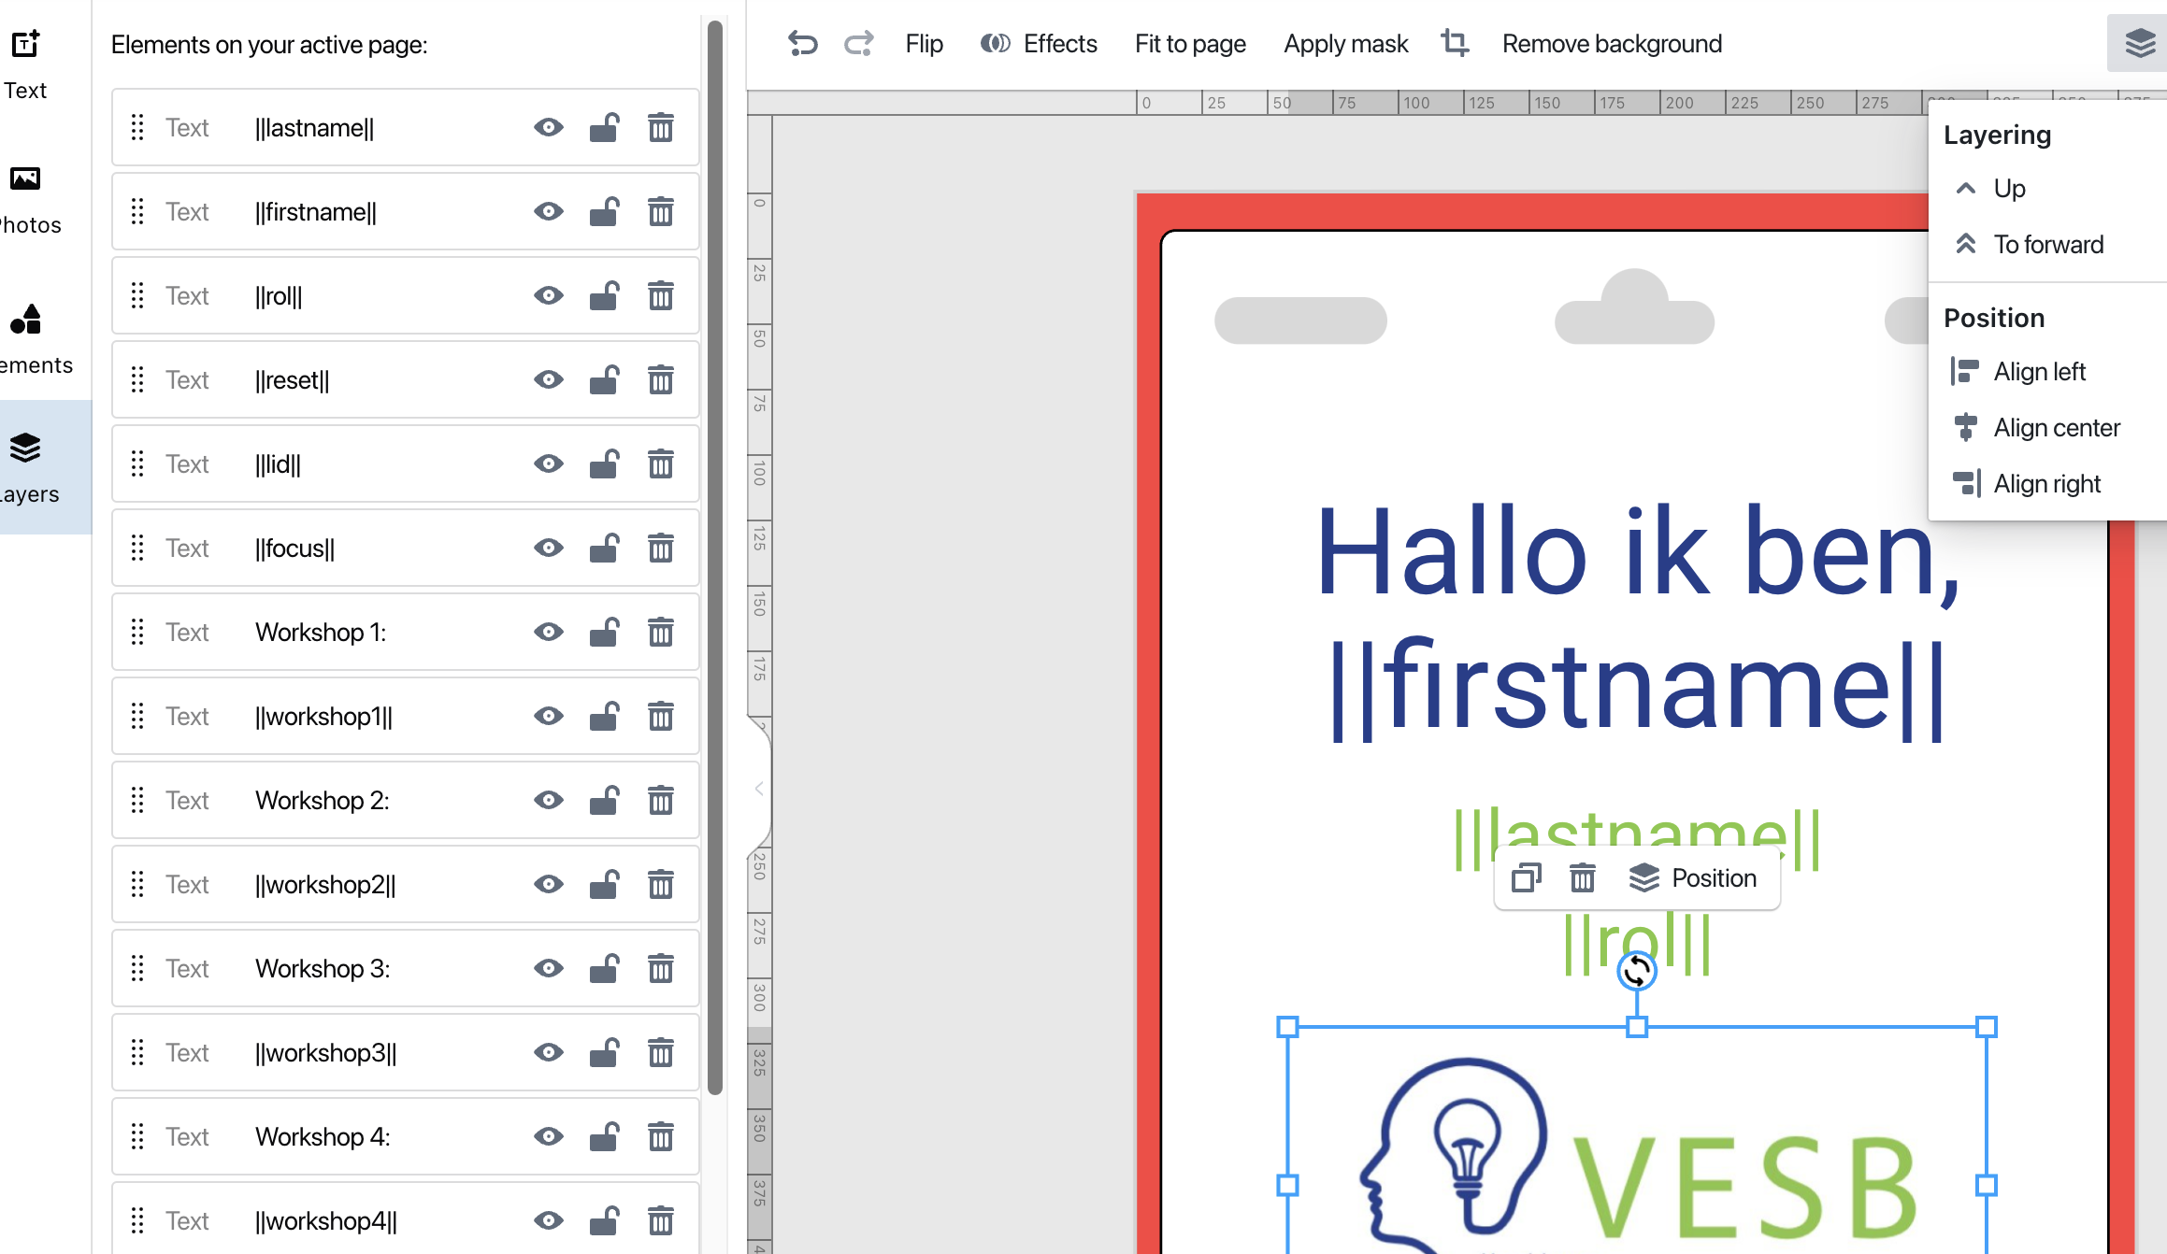Choose Align center in Position menu
The height and width of the screenshot is (1254, 2167).
2056,428
